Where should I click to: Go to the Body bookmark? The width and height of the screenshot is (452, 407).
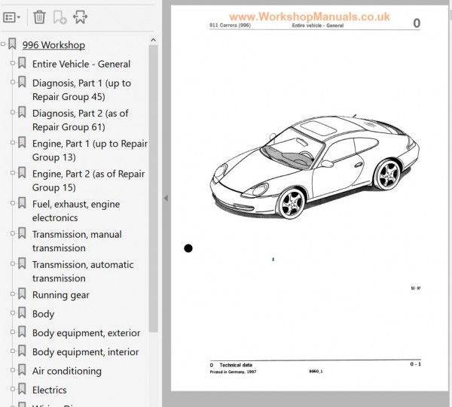pyautogui.click(x=43, y=314)
